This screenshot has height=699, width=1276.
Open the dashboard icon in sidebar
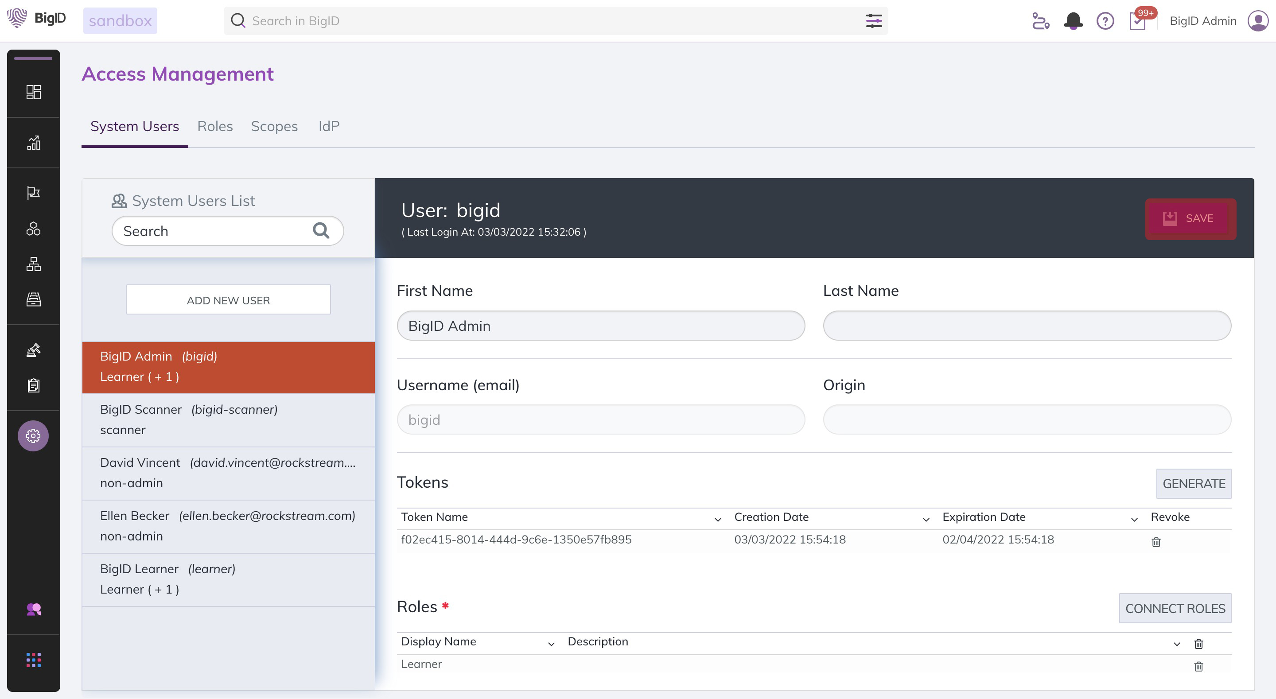(x=33, y=92)
